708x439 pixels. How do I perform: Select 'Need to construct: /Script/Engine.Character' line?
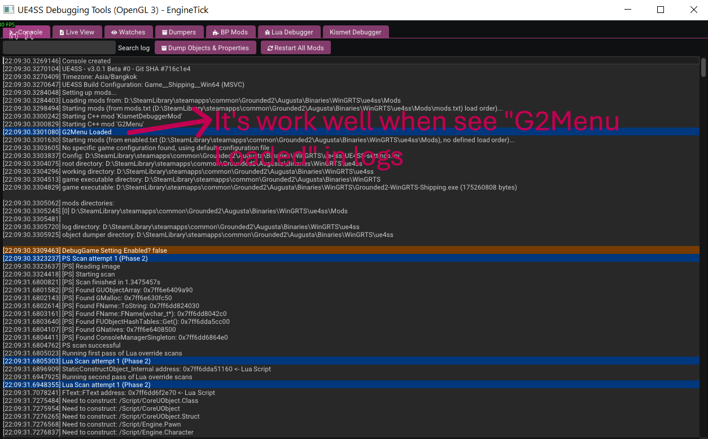pos(351,432)
